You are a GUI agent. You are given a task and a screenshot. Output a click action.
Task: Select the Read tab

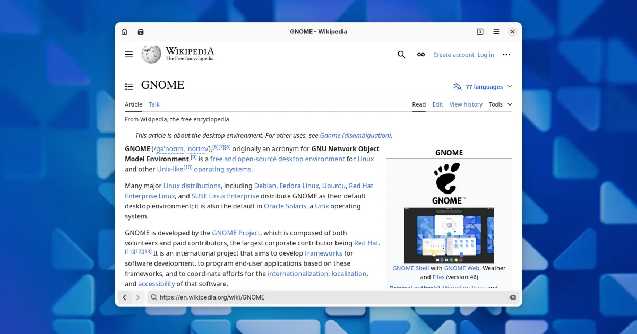pyautogui.click(x=419, y=104)
